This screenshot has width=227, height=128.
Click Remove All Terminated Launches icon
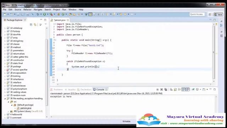click(x=166, y=90)
